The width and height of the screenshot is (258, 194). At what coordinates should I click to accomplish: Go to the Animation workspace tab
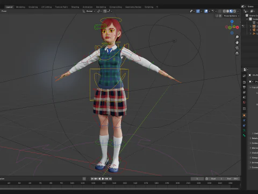click(88, 7)
